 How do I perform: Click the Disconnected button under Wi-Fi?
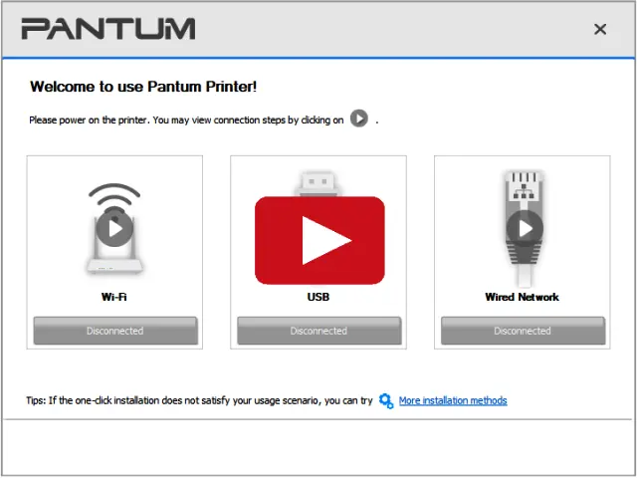(x=115, y=331)
